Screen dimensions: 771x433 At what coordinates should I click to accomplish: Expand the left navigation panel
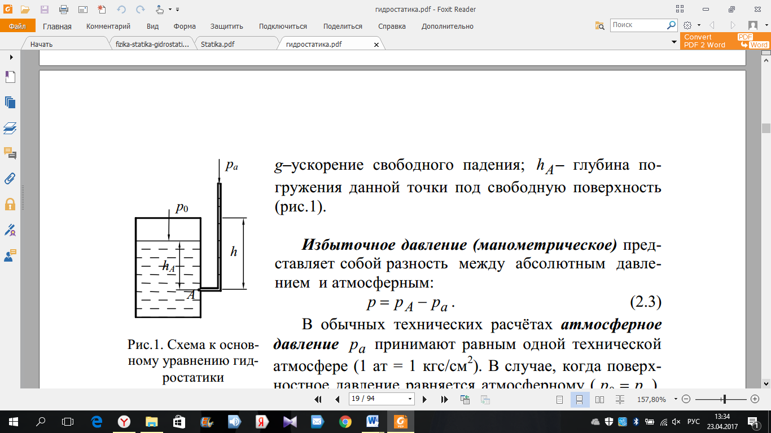[x=10, y=58]
